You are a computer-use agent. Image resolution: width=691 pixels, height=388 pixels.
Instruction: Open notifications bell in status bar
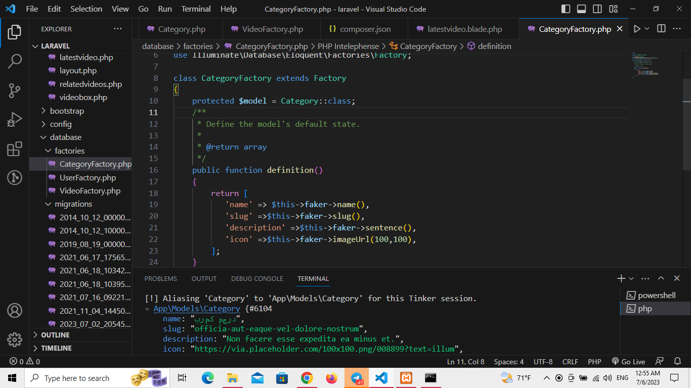click(677, 362)
